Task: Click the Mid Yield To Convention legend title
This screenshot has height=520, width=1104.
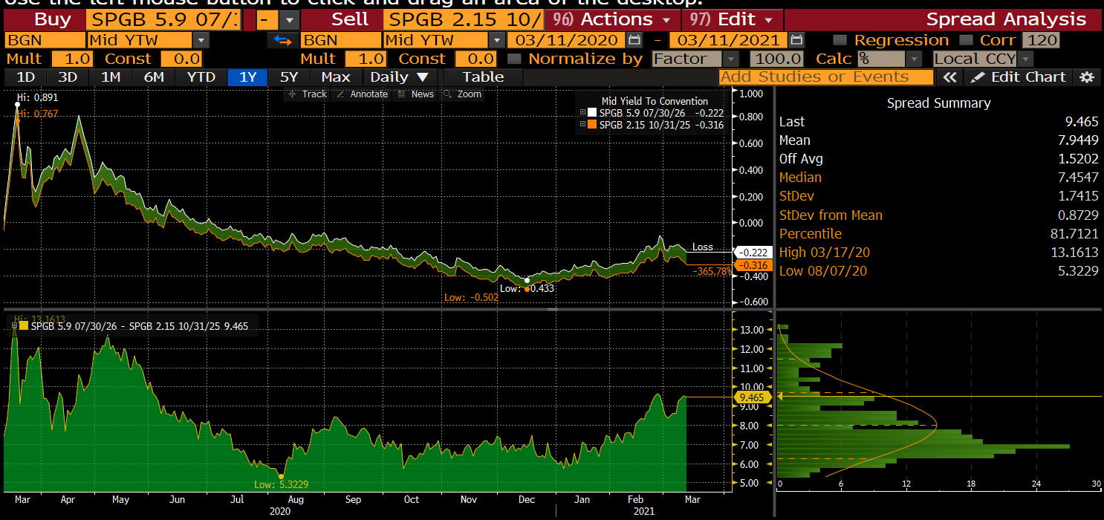Action: (655, 102)
